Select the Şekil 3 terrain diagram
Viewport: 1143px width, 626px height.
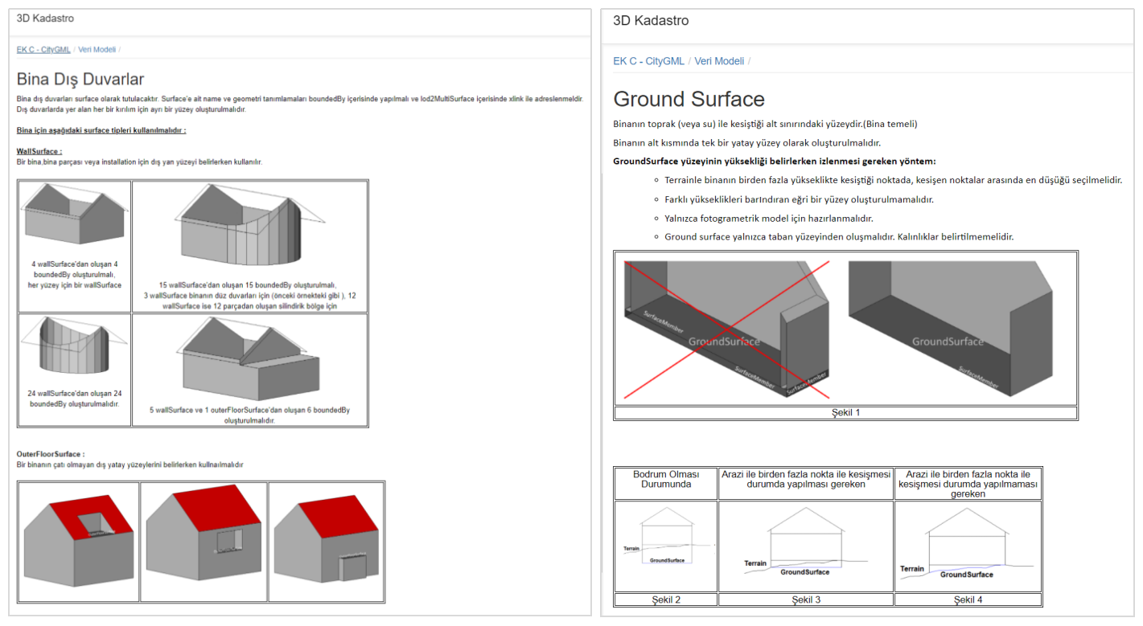(x=805, y=542)
